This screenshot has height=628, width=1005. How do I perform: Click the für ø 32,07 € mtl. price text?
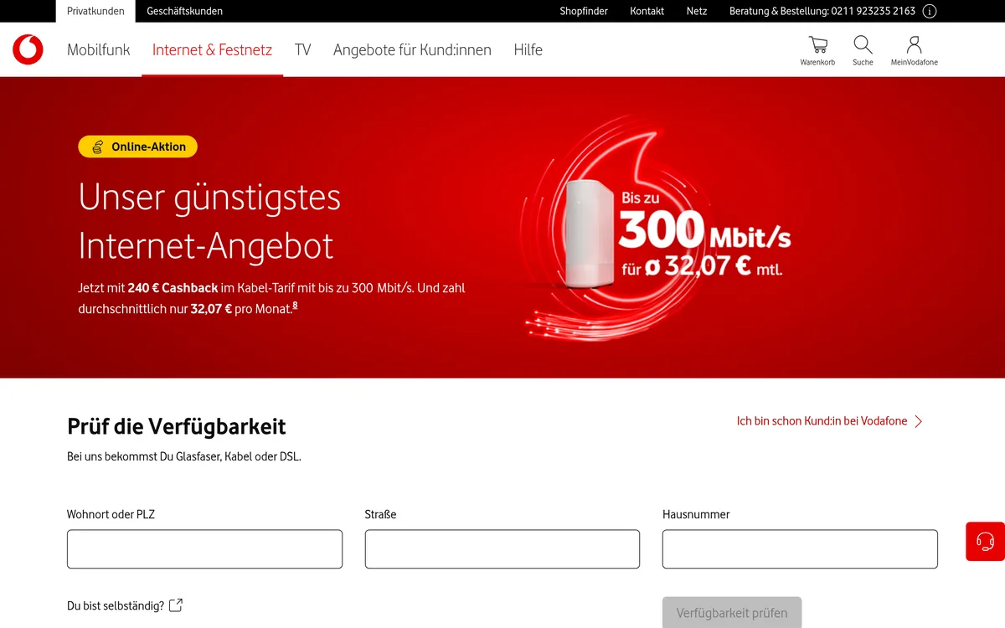(702, 269)
